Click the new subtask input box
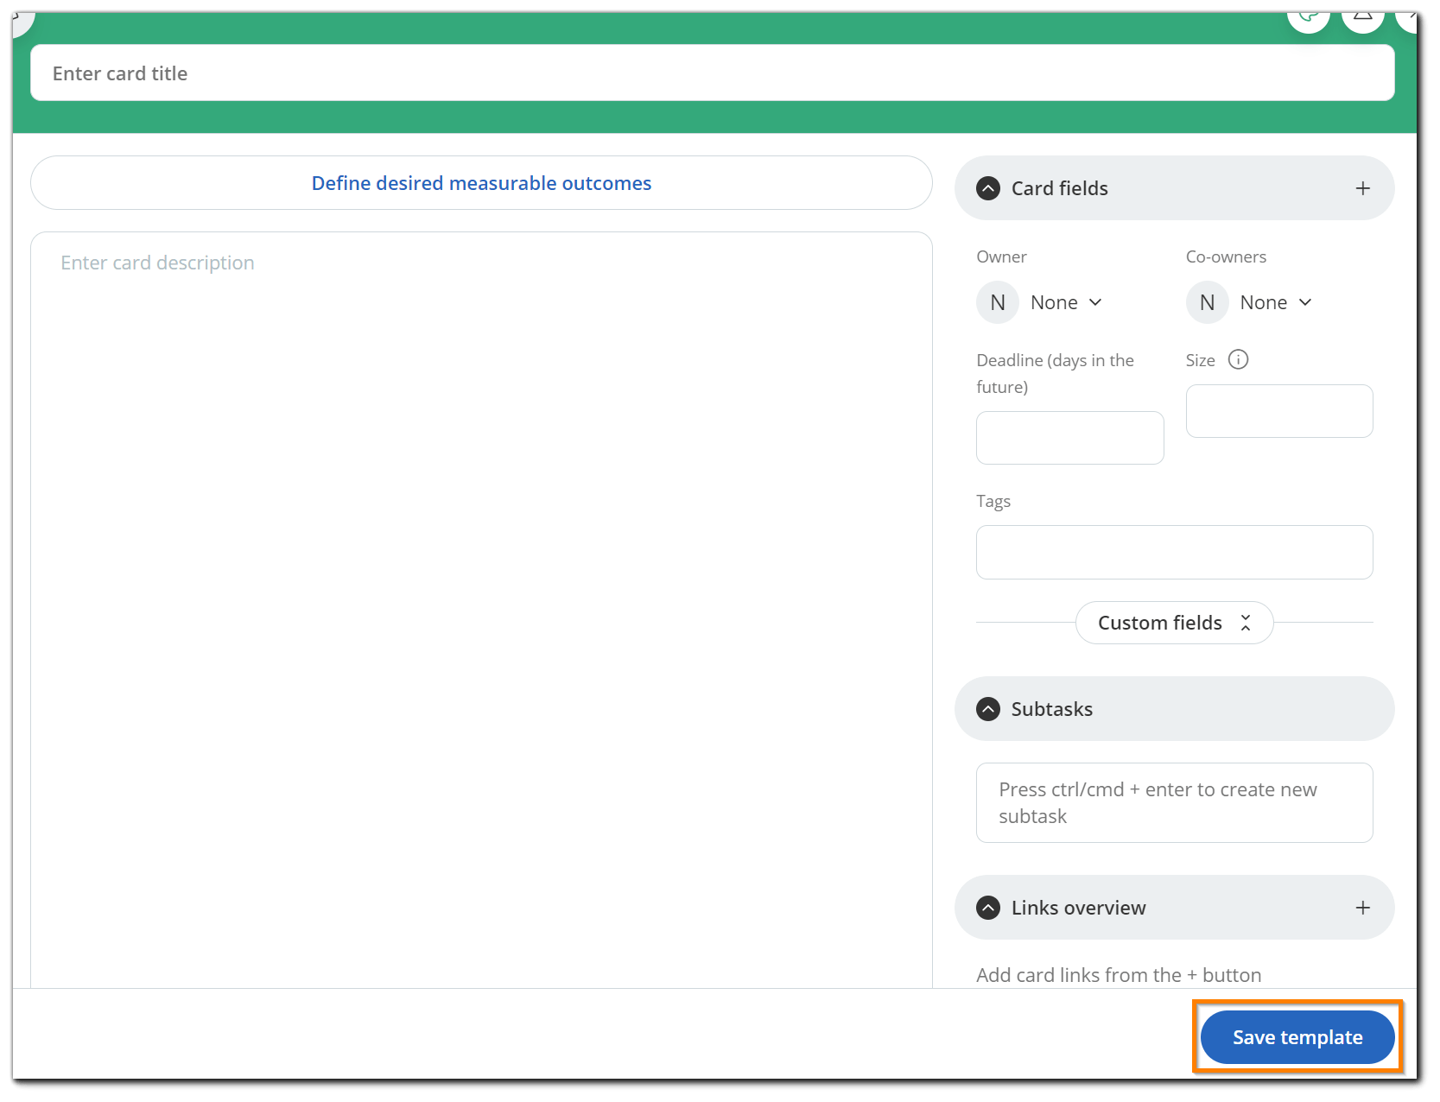The height and width of the screenshot is (1102, 1440). point(1173,801)
